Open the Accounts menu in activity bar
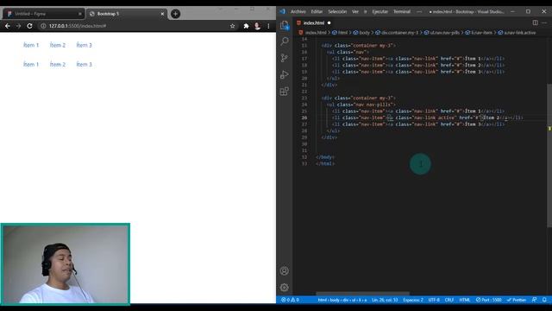Image resolution: width=552 pixels, height=311 pixels. tap(285, 270)
